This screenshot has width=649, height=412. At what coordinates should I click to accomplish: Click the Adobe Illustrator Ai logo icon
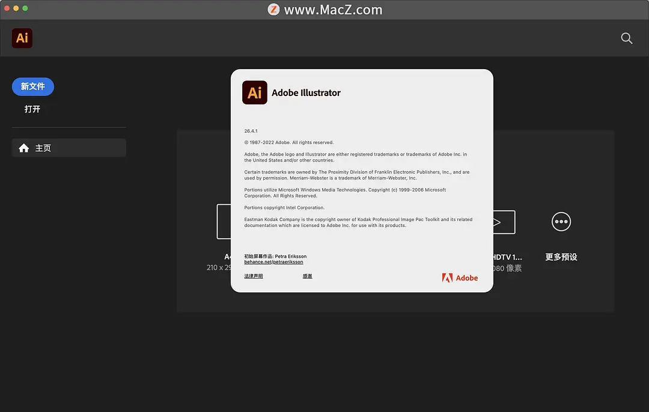click(x=22, y=38)
